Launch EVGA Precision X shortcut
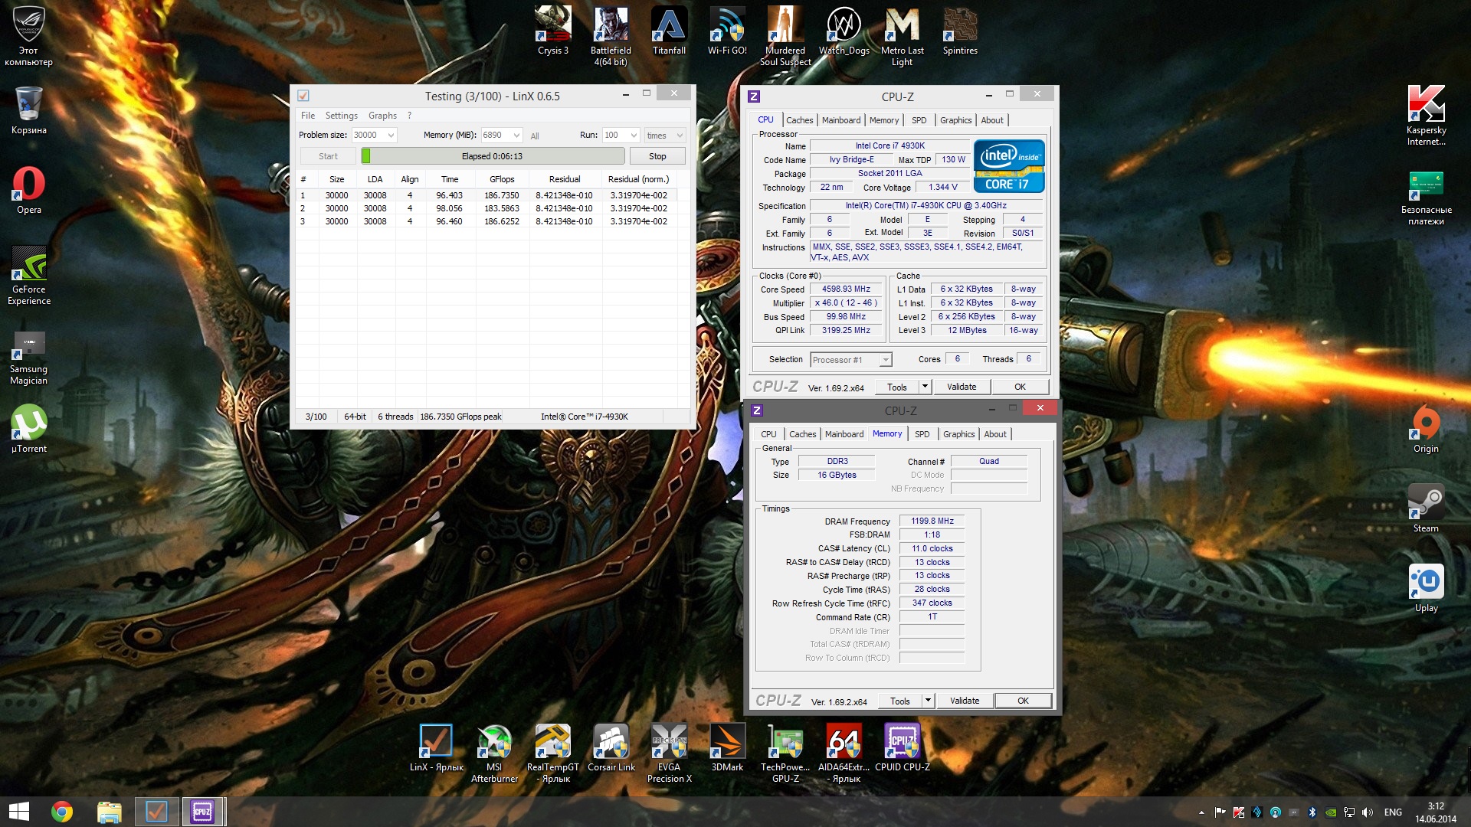 pos(669,753)
